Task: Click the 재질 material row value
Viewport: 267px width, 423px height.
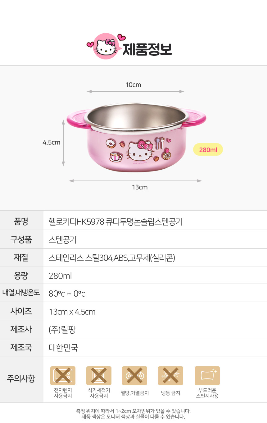Action: [112, 258]
